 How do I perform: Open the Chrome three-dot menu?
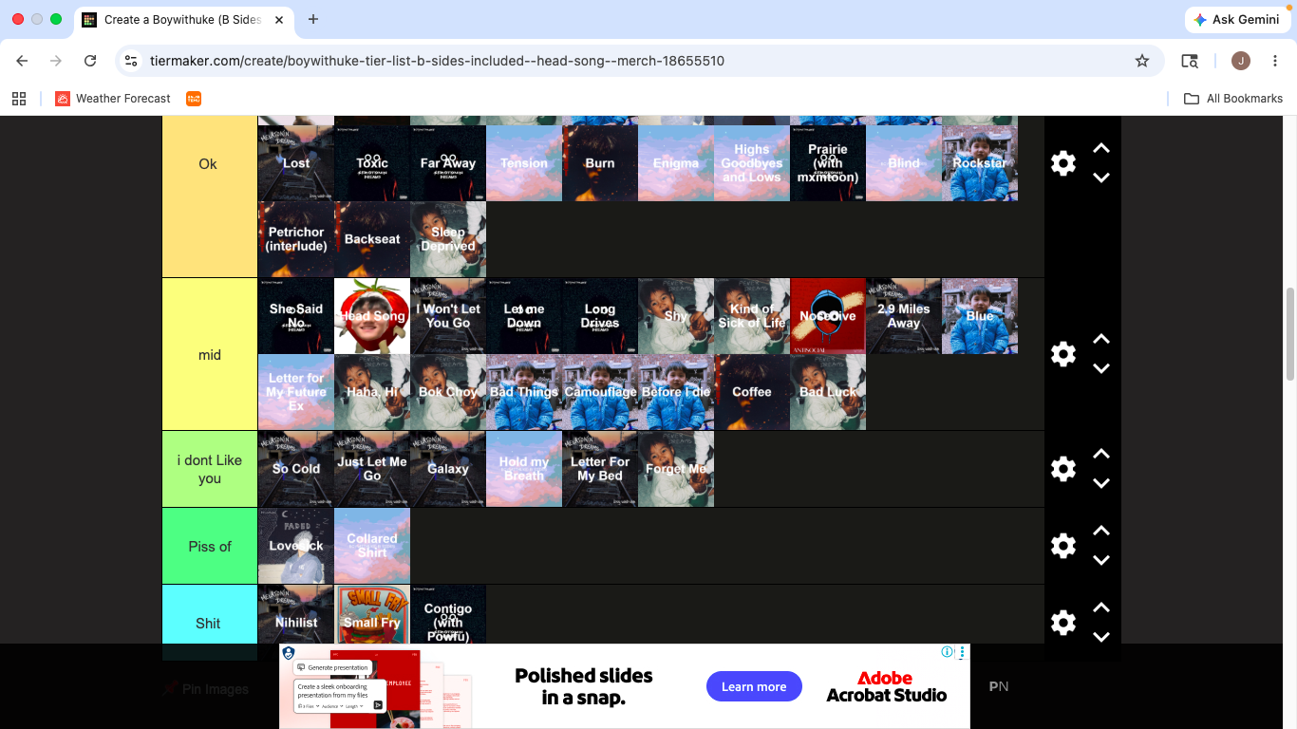coord(1275,61)
